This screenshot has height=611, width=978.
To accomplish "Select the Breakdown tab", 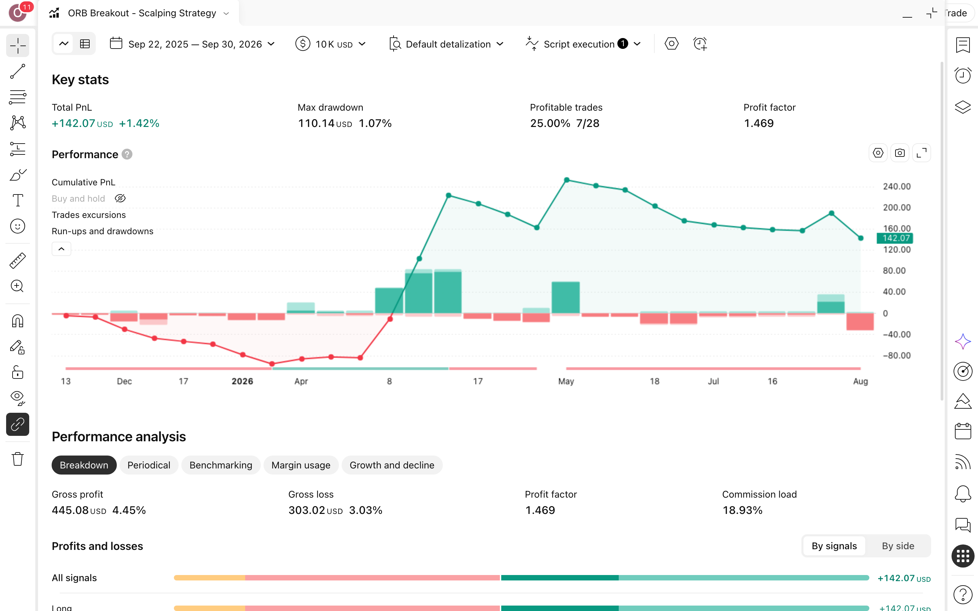I will 84,465.
